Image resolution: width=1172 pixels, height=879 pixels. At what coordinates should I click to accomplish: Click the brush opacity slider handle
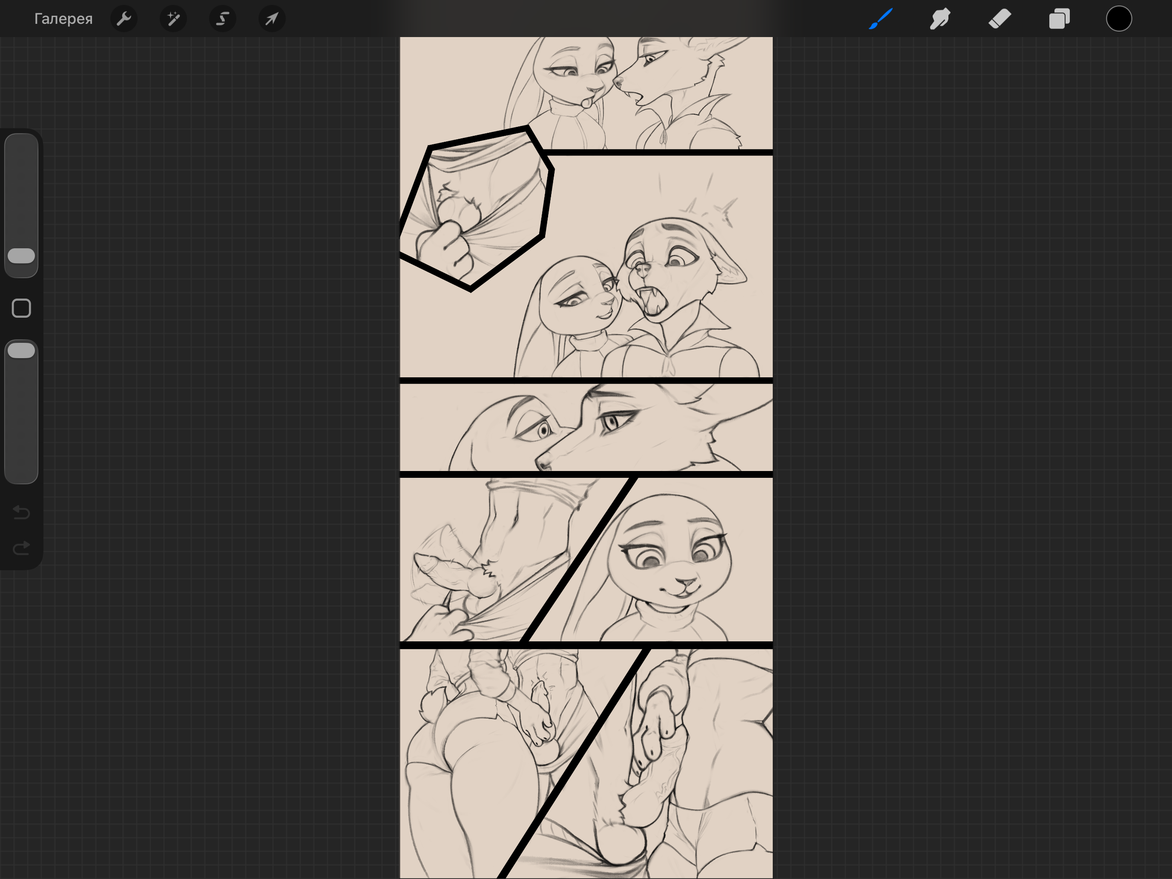pos(21,350)
